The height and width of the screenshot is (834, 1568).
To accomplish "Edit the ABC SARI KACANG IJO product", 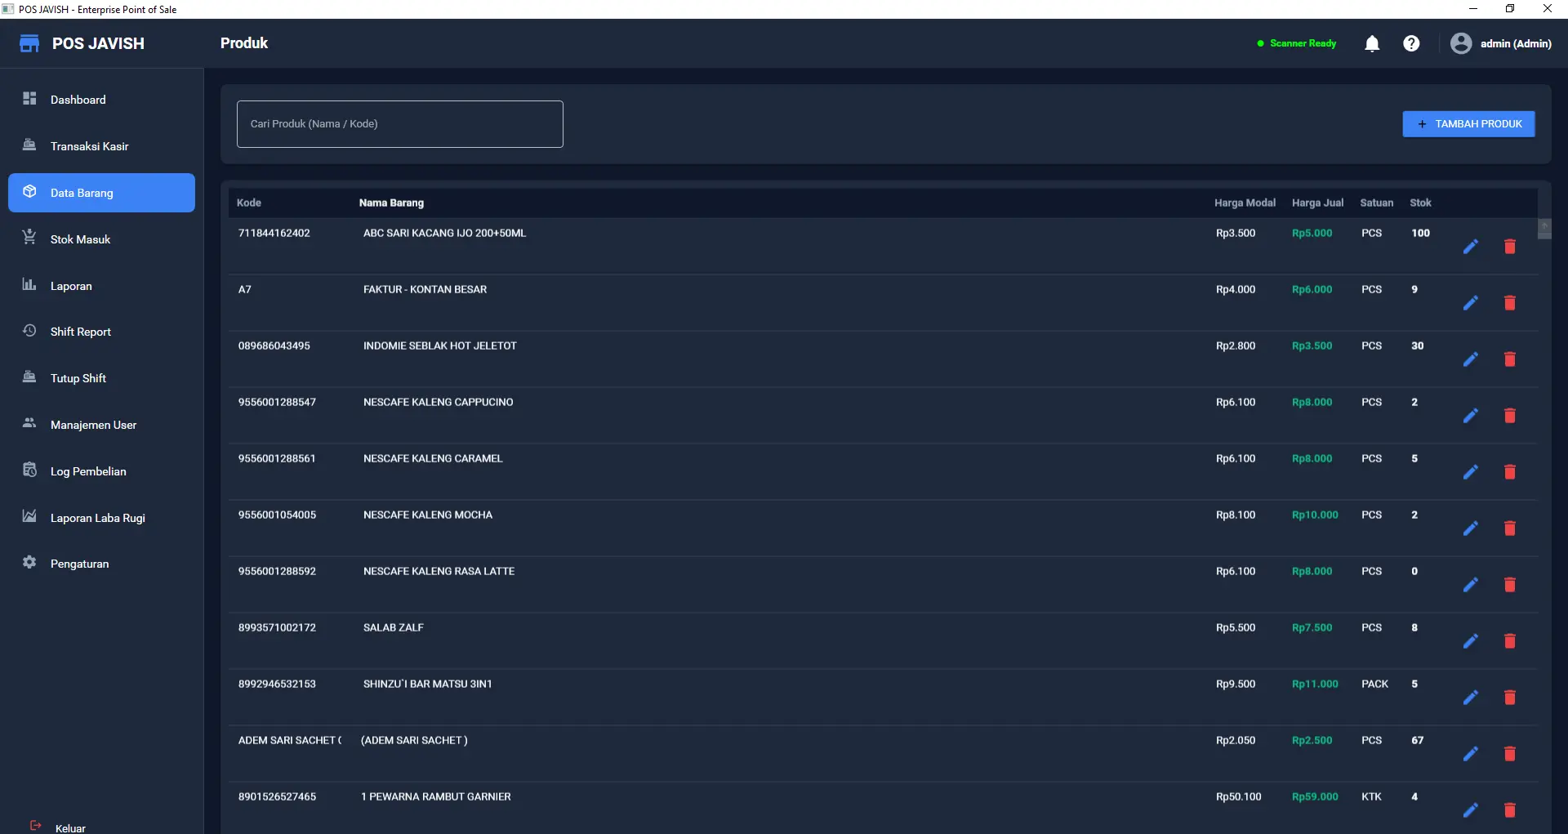I will pos(1471,247).
